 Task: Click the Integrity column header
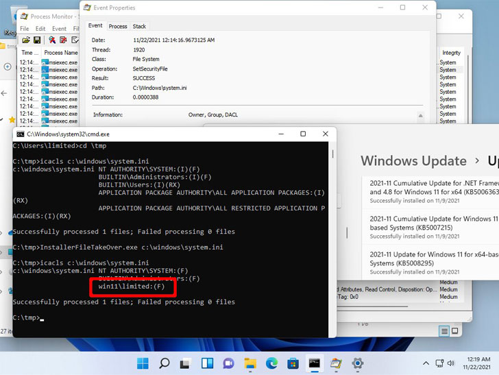pos(451,53)
